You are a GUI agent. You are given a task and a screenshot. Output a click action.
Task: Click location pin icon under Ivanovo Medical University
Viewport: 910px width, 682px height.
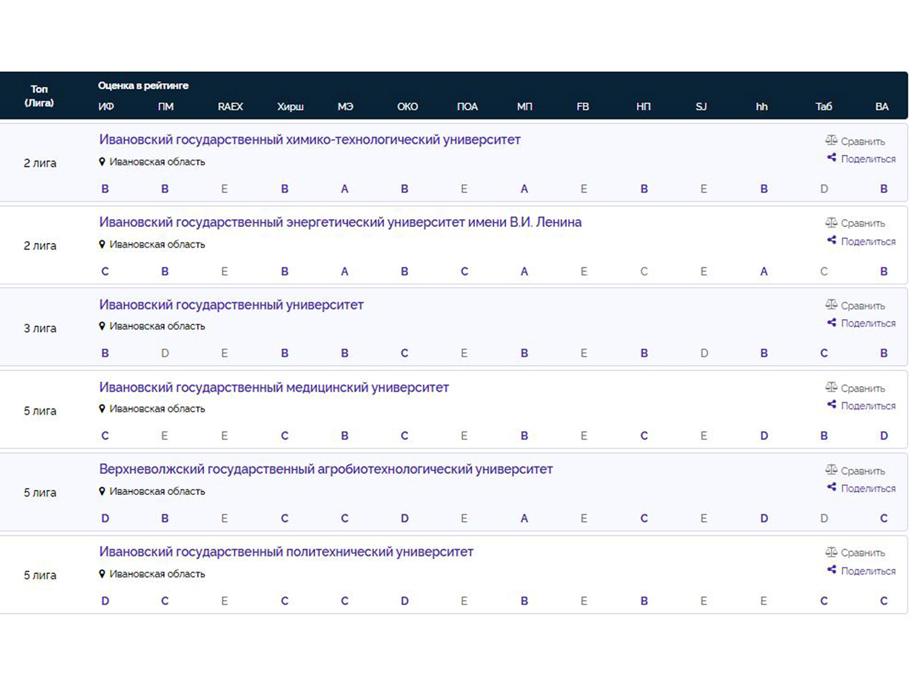point(102,409)
